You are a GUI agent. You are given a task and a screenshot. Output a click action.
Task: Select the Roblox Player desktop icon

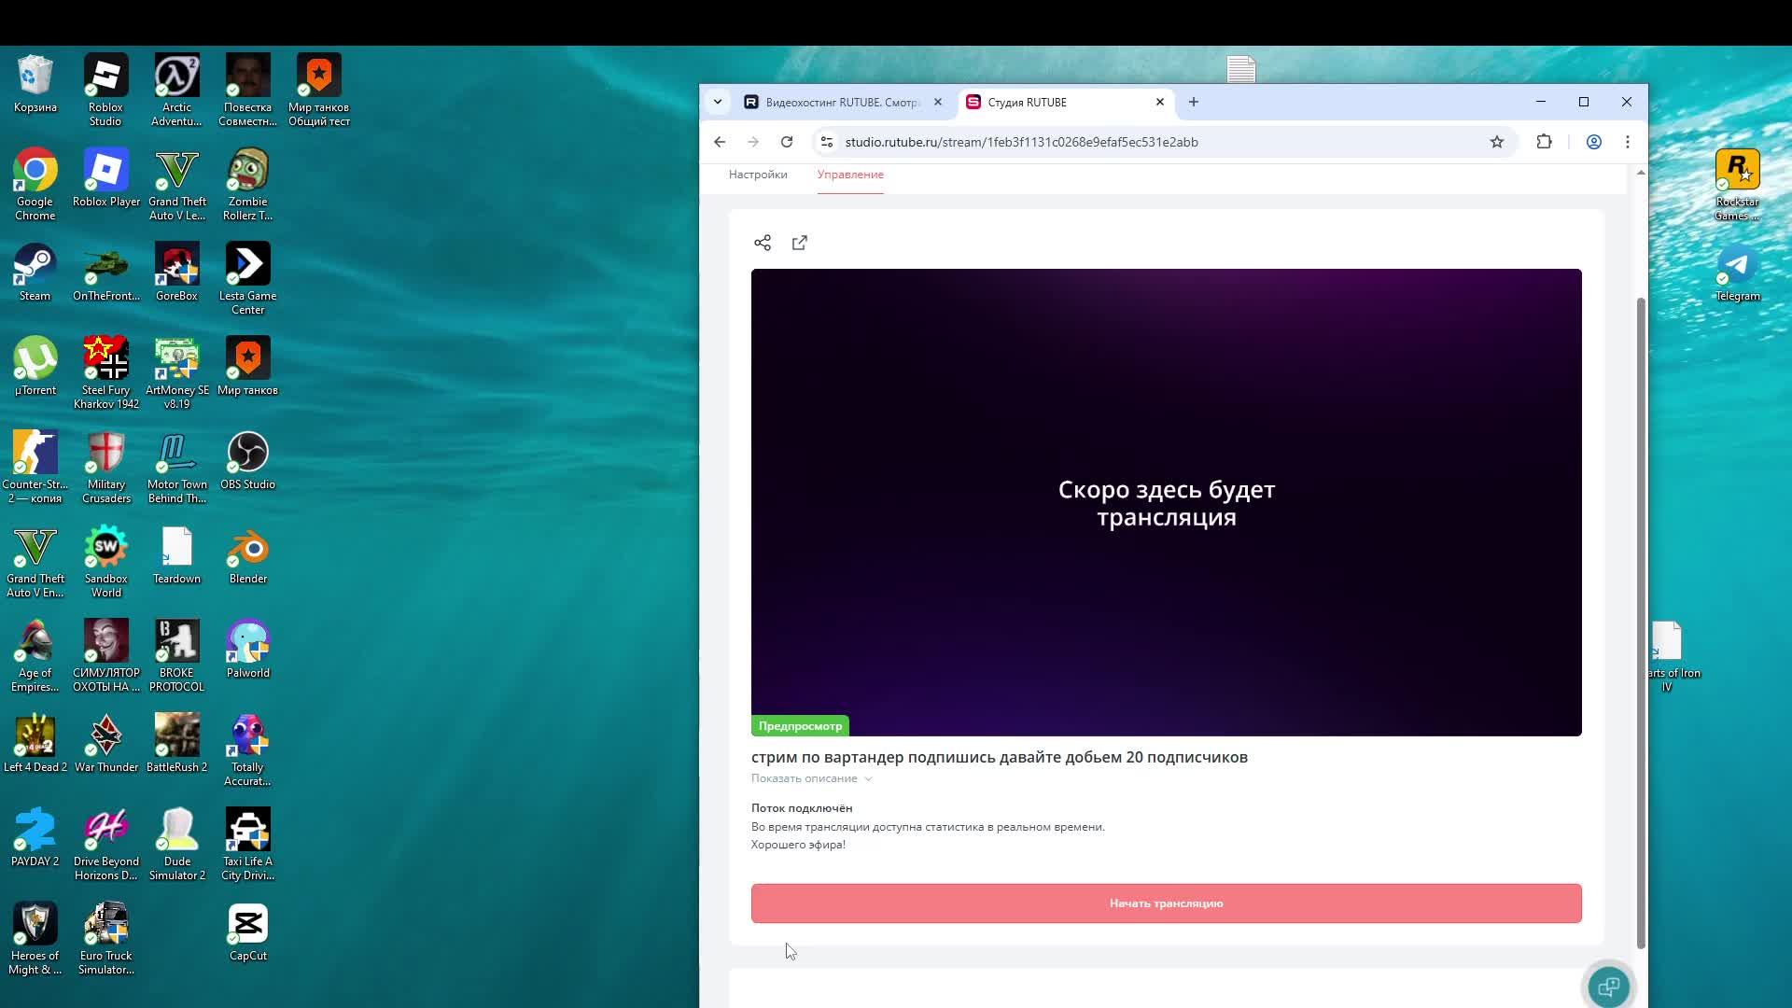[x=105, y=179]
